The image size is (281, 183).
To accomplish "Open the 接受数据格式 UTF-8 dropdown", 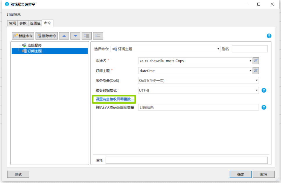I will click(x=257, y=90).
